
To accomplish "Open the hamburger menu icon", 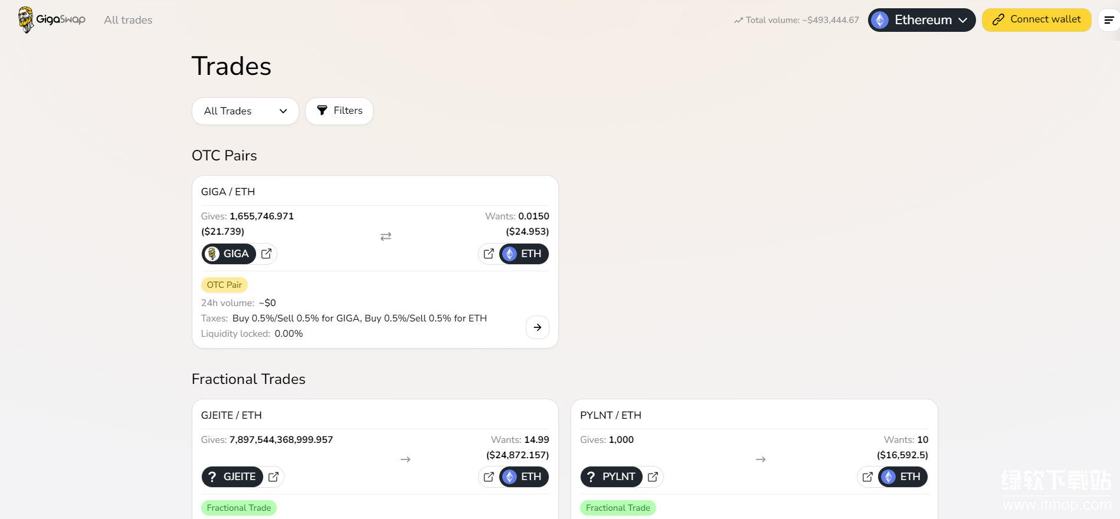I will 1109,20.
